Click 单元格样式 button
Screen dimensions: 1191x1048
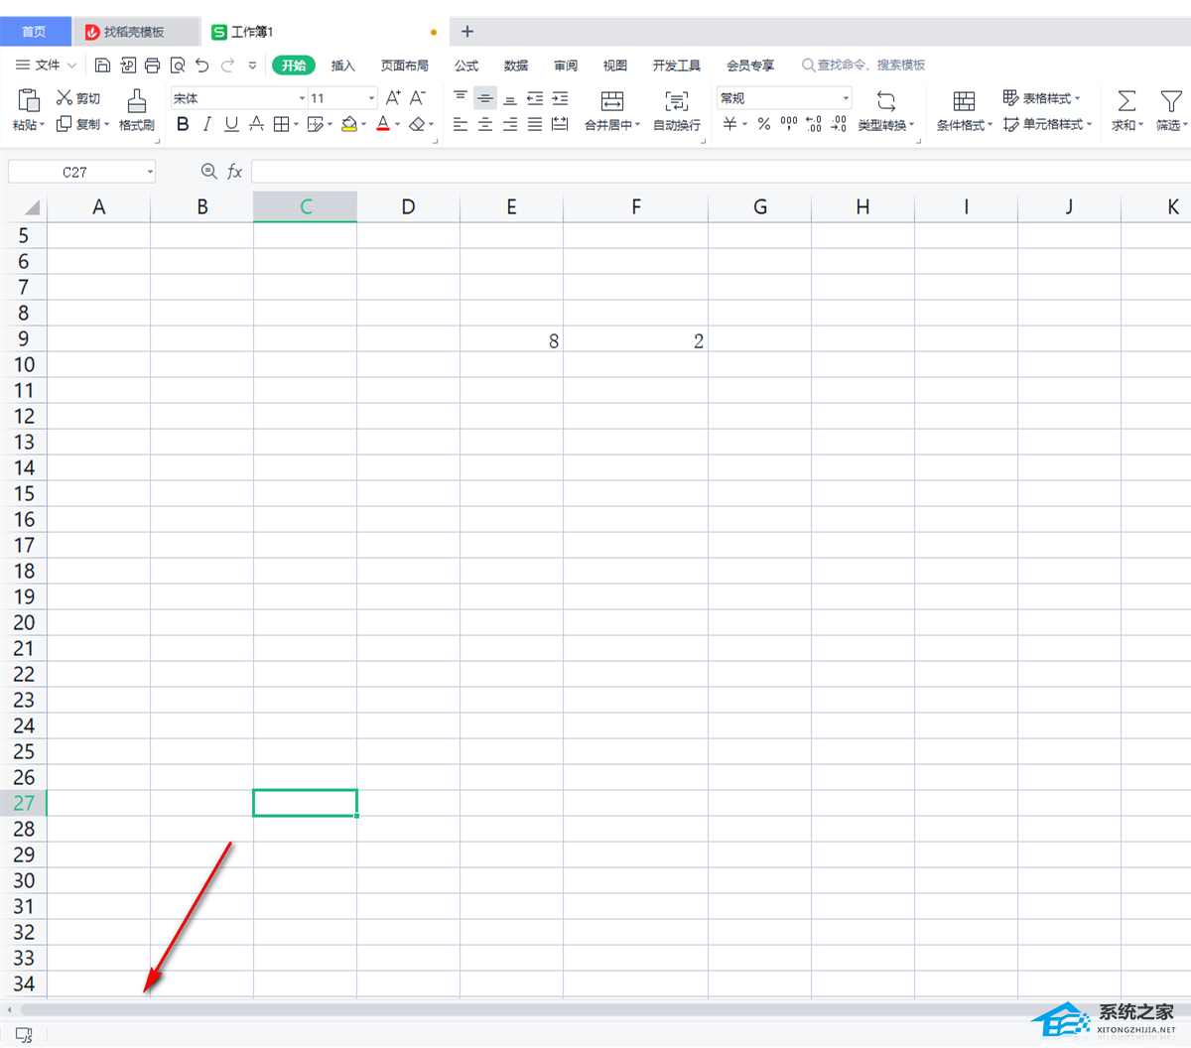[x=1048, y=124]
